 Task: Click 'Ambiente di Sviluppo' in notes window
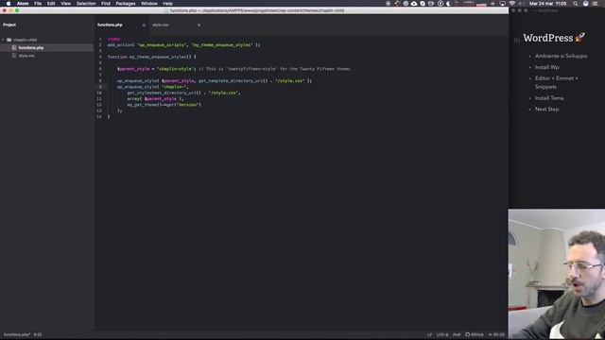561,56
